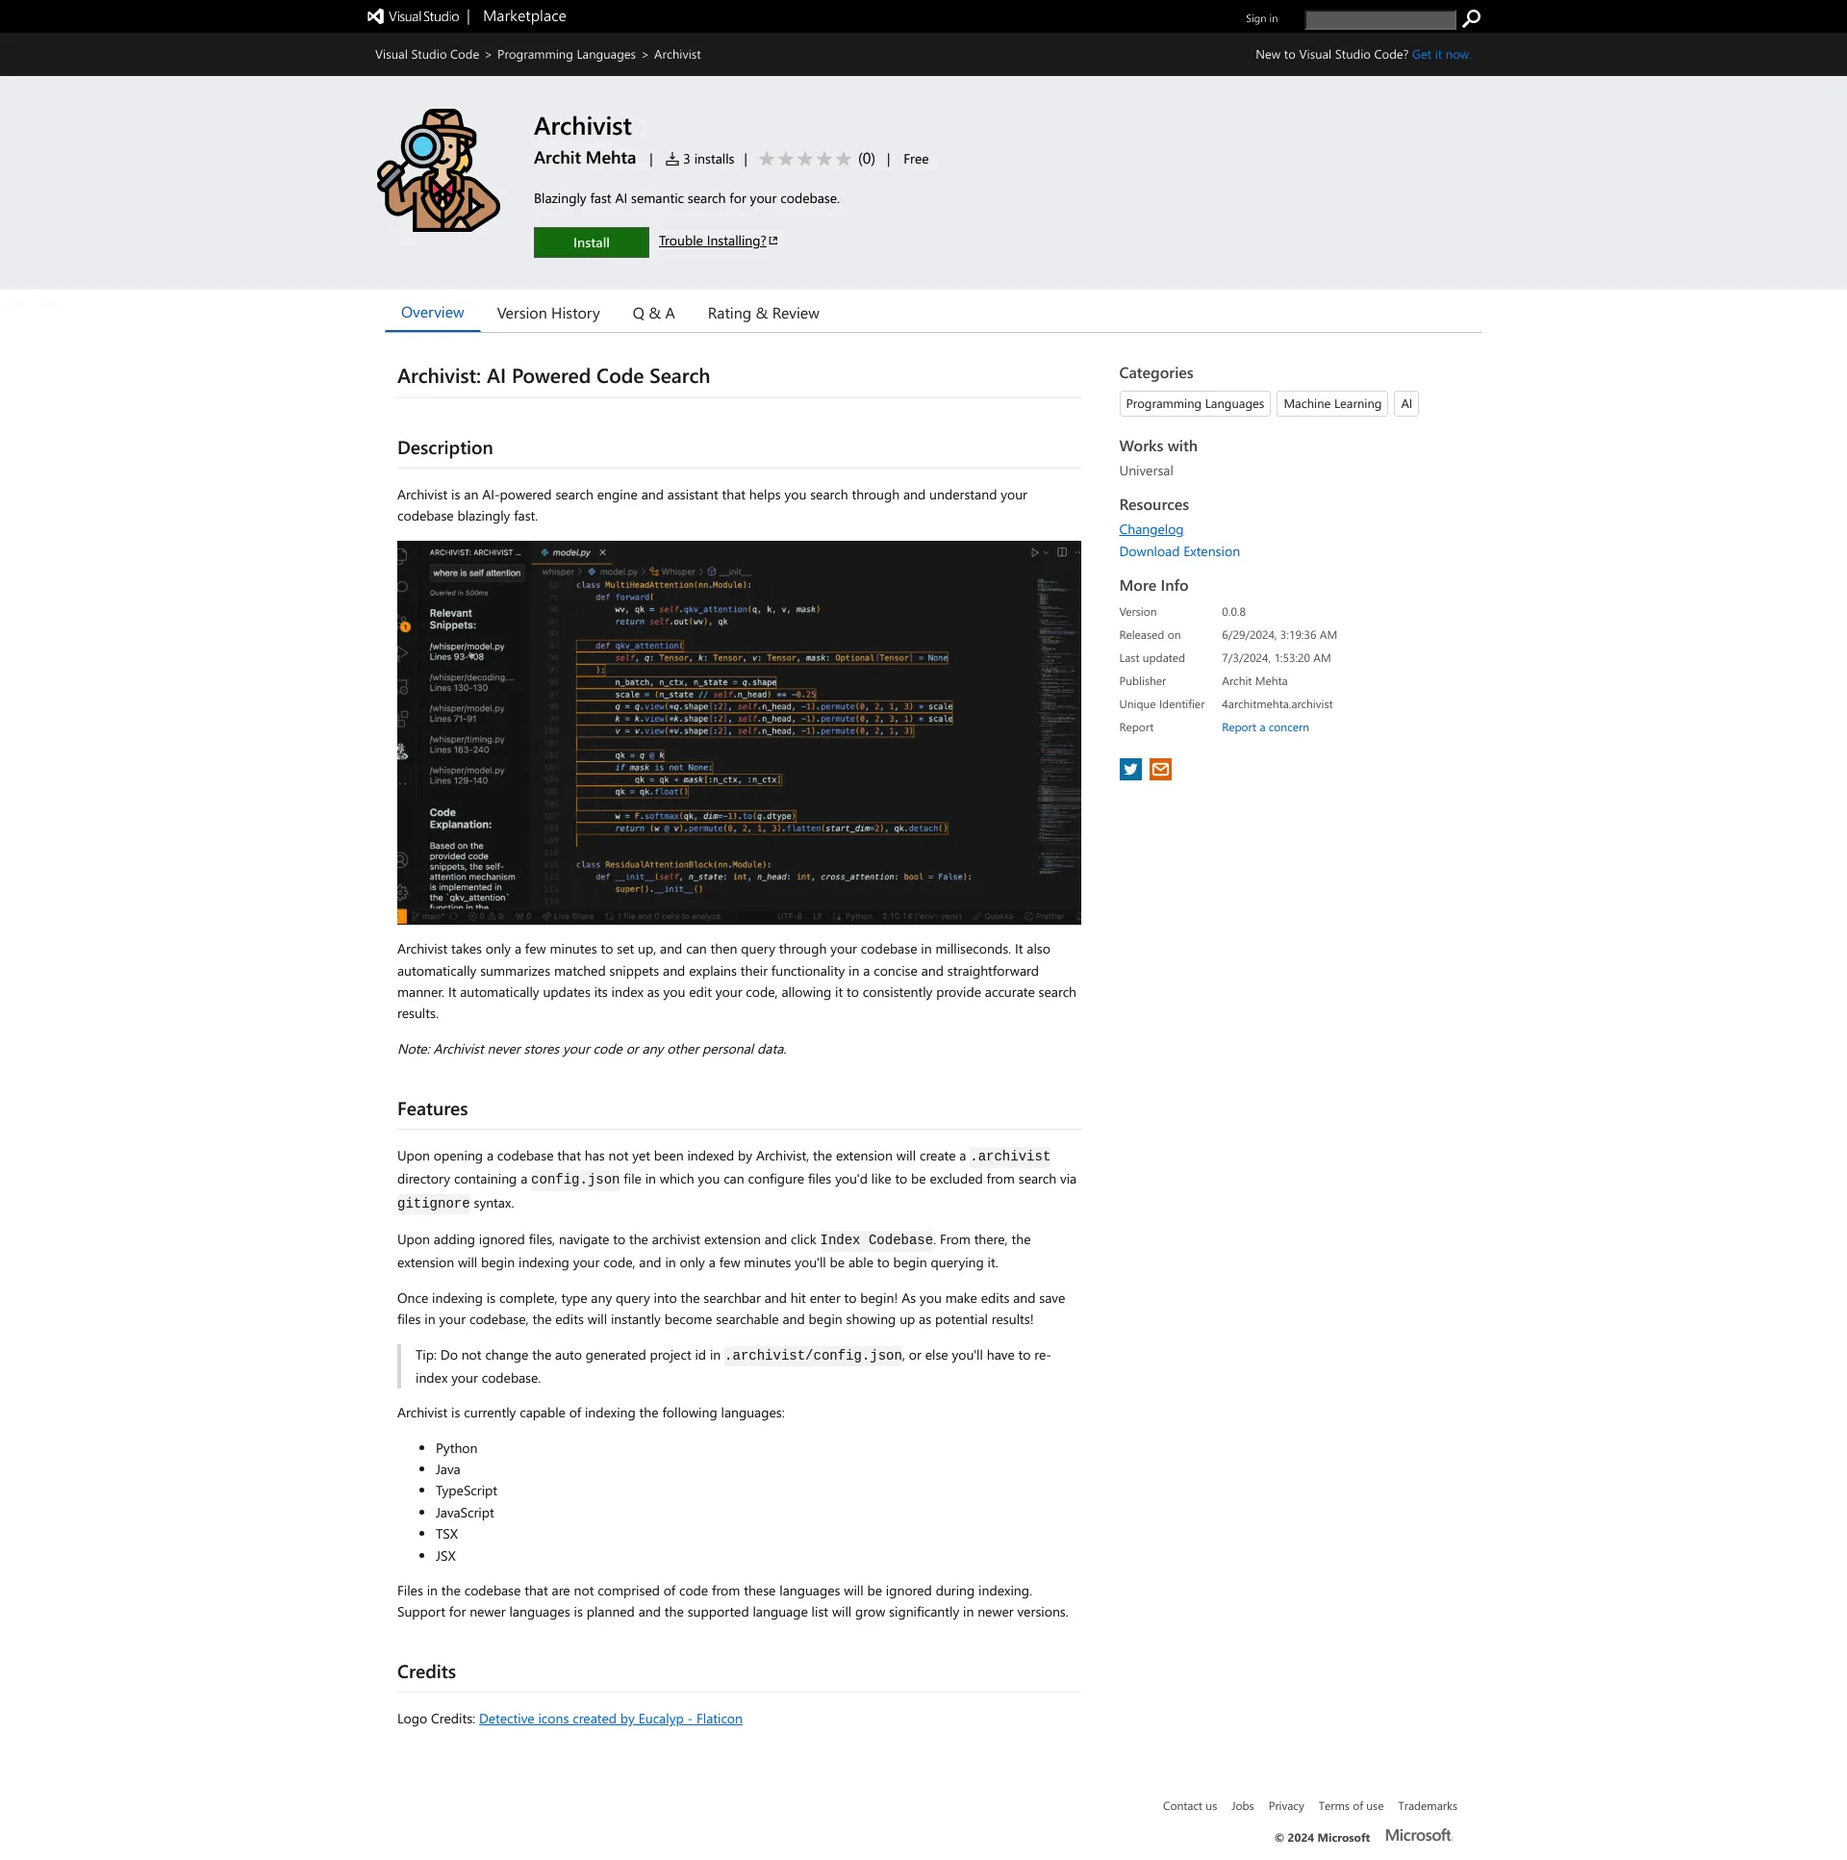Click the Credits section heading
This screenshot has height=1860, width=1847.
point(426,1672)
